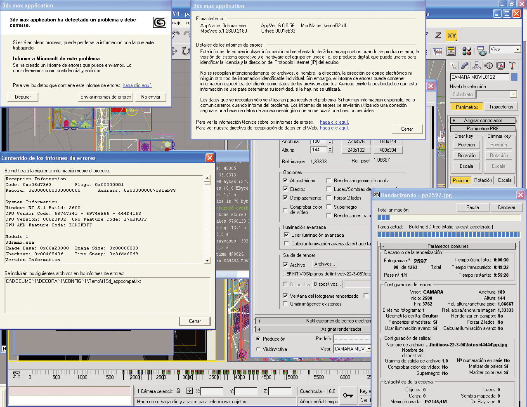Select the Rotación PRS tab
Screen dimensions: 527x407
click(483, 180)
